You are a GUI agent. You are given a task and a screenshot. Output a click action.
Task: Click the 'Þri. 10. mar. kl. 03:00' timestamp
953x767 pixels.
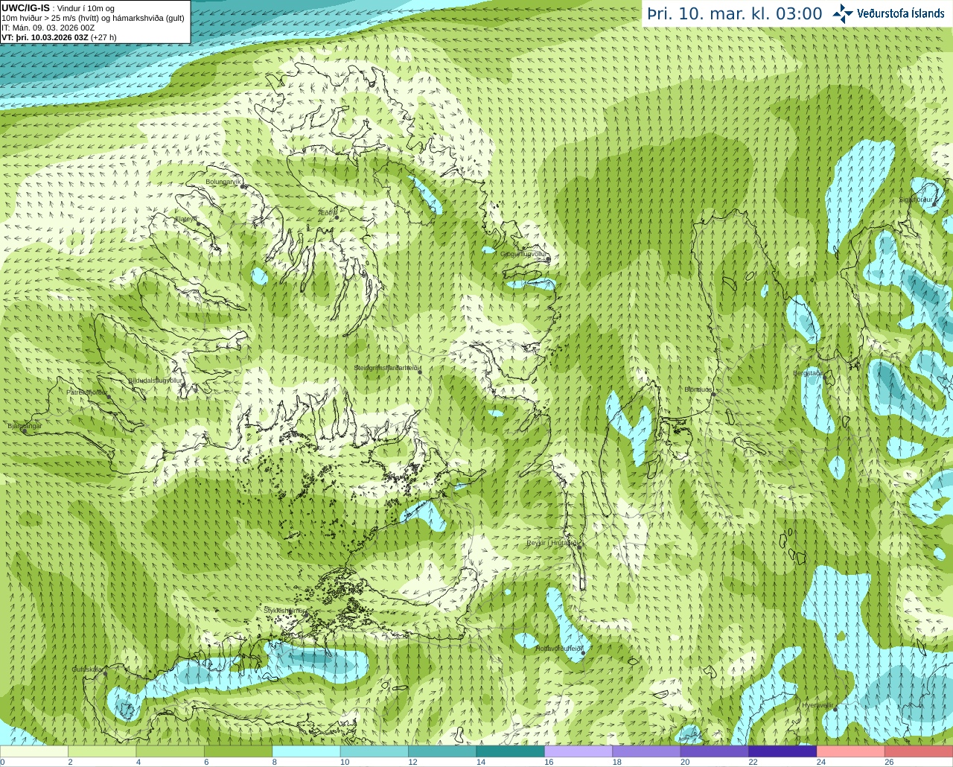click(734, 13)
